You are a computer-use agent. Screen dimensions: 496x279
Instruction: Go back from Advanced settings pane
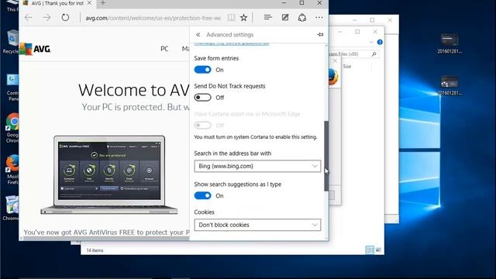pyautogui.click(x=198, y=34)
